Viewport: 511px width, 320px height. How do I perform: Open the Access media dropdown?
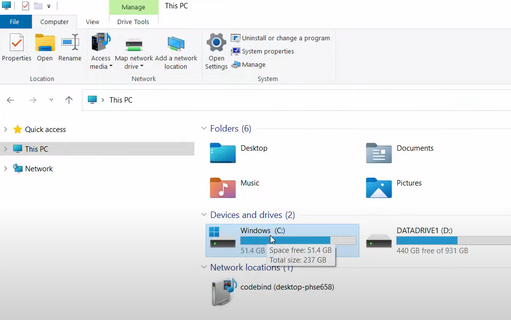tap(101, 62)
